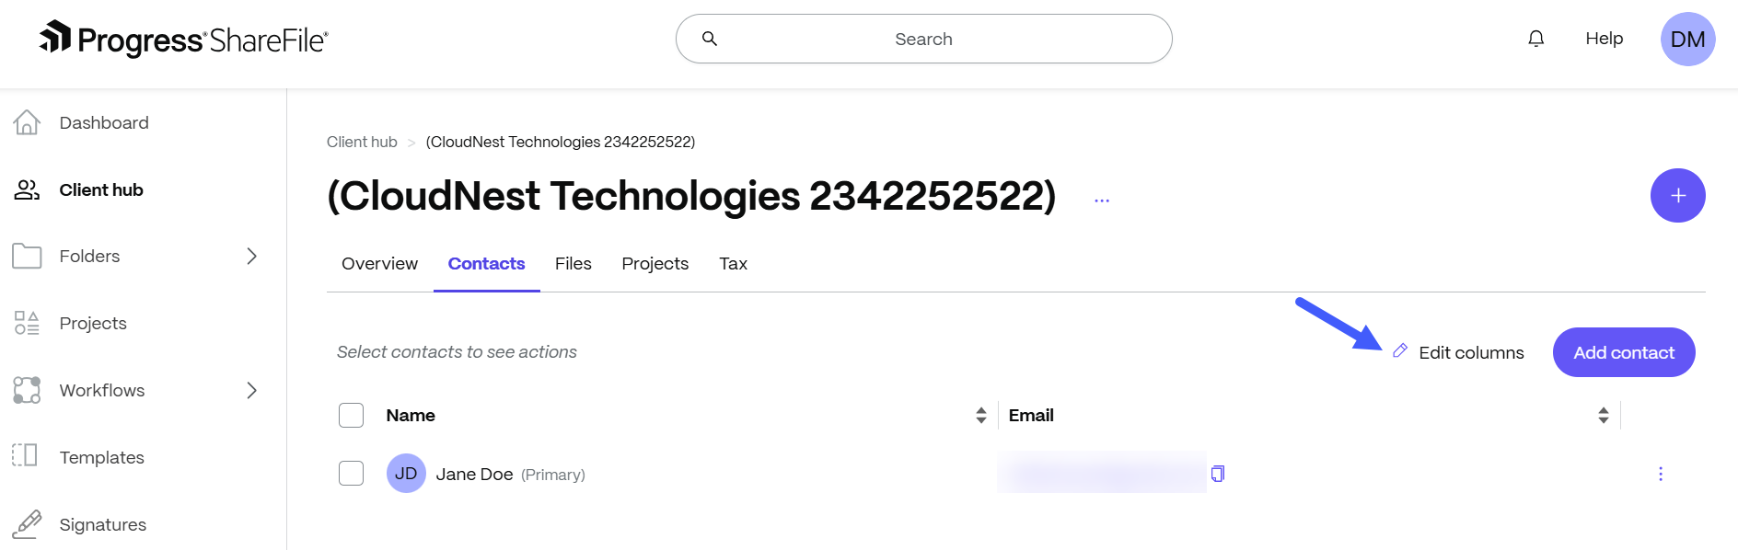The image size is (1738, 550).
Task: Open the client's three-dot options menu
Action: 1102,200
